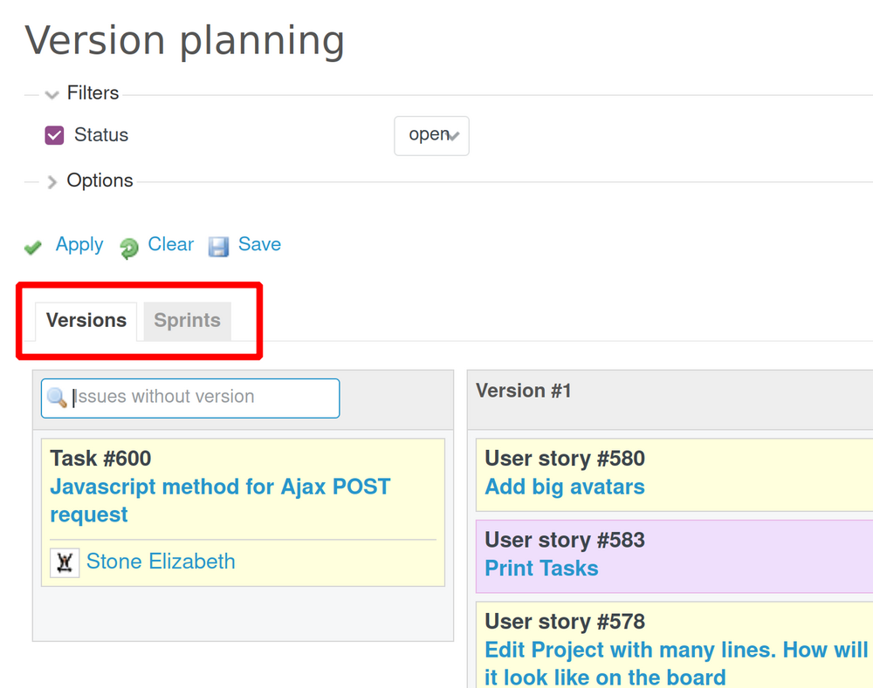Switch to the Sprints tab
The width and height of the screenshot is (873, 688).
(186, 321)
